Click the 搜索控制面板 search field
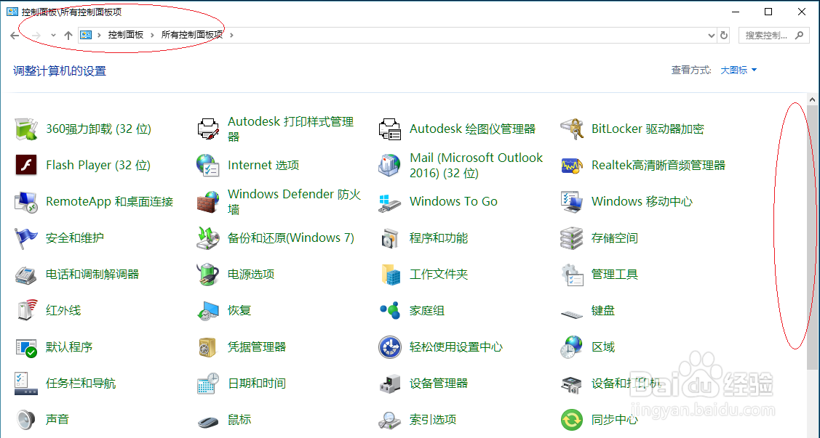 (x=774, y=35)
